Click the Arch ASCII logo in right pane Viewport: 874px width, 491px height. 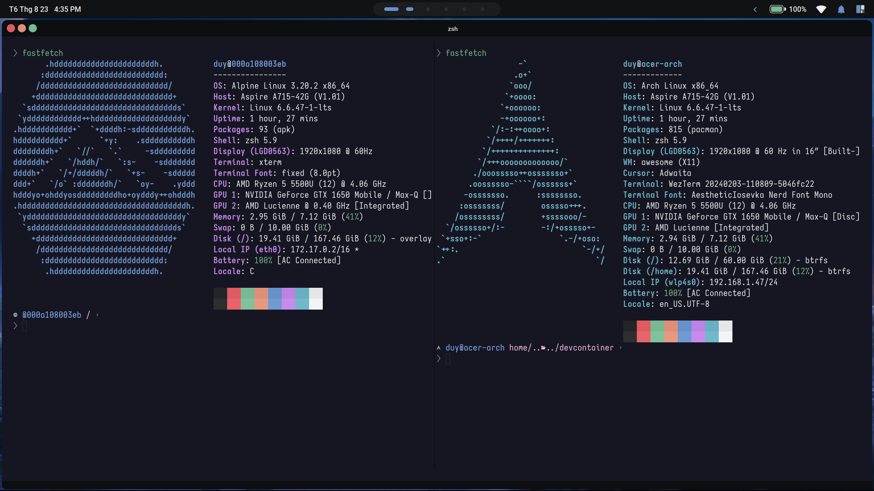point(521,162)
